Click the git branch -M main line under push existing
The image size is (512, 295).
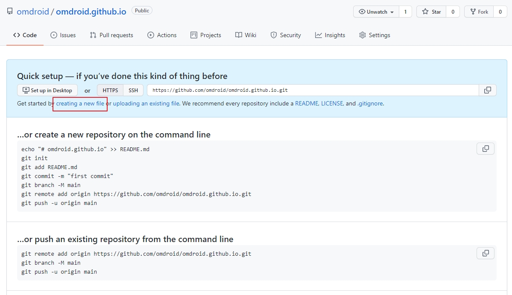click(x=51, y=263)
